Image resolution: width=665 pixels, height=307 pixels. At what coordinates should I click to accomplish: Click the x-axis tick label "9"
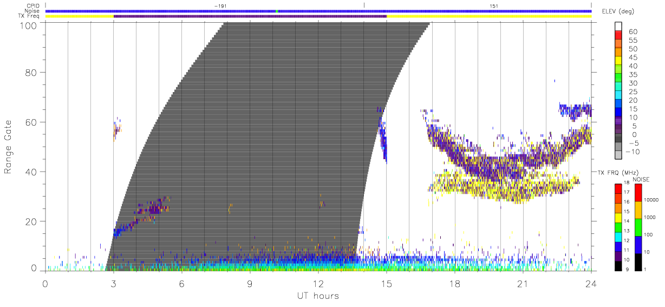pyautogui.click(x=250, y=284)
